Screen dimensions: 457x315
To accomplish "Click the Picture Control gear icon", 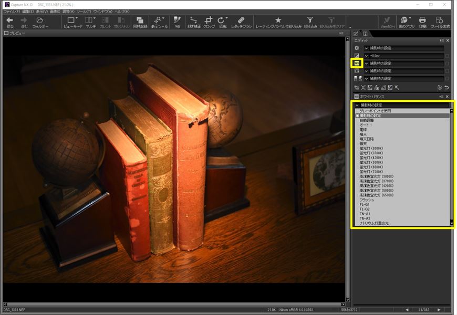I will point(357,48).
